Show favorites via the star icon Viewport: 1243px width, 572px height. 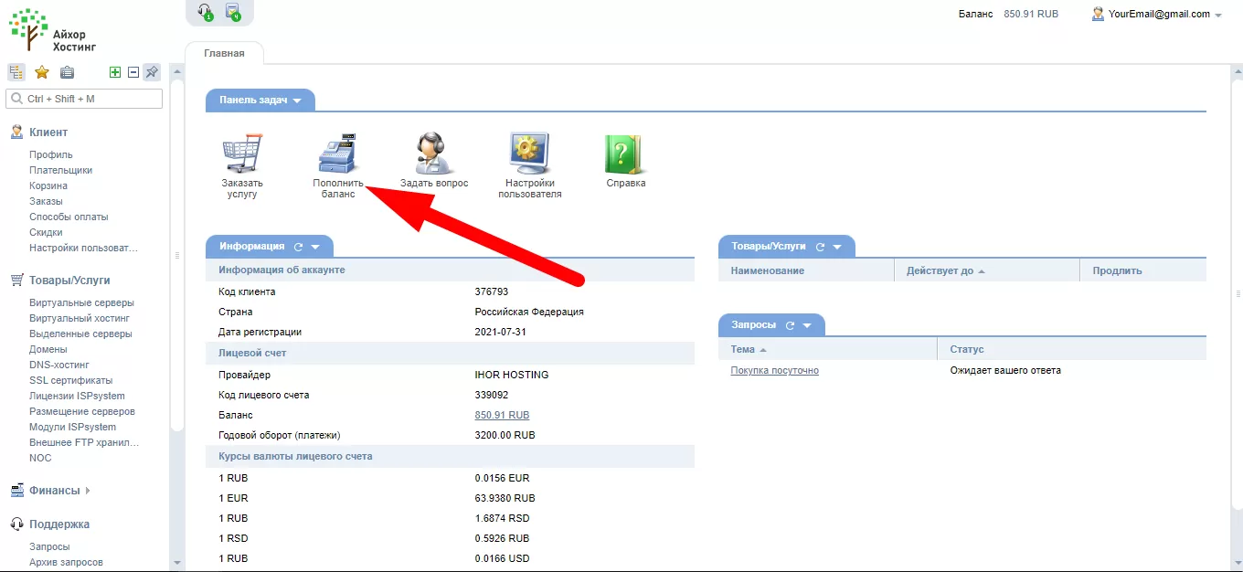point(41,72)
